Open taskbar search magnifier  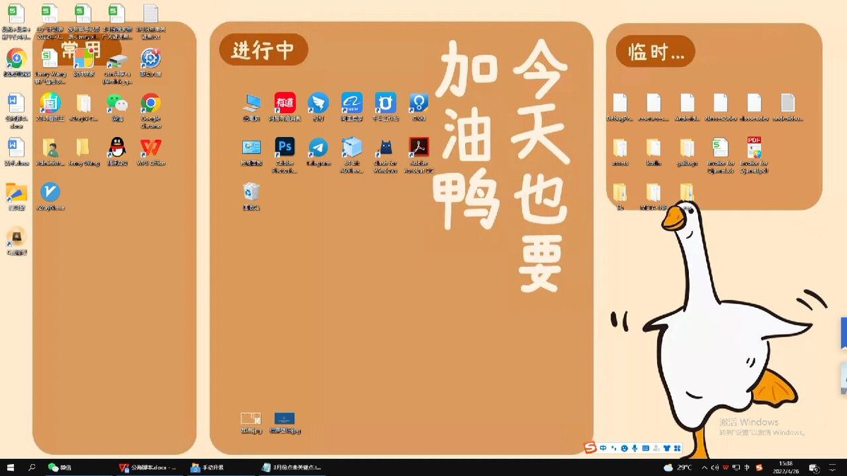tap(32, 468)
